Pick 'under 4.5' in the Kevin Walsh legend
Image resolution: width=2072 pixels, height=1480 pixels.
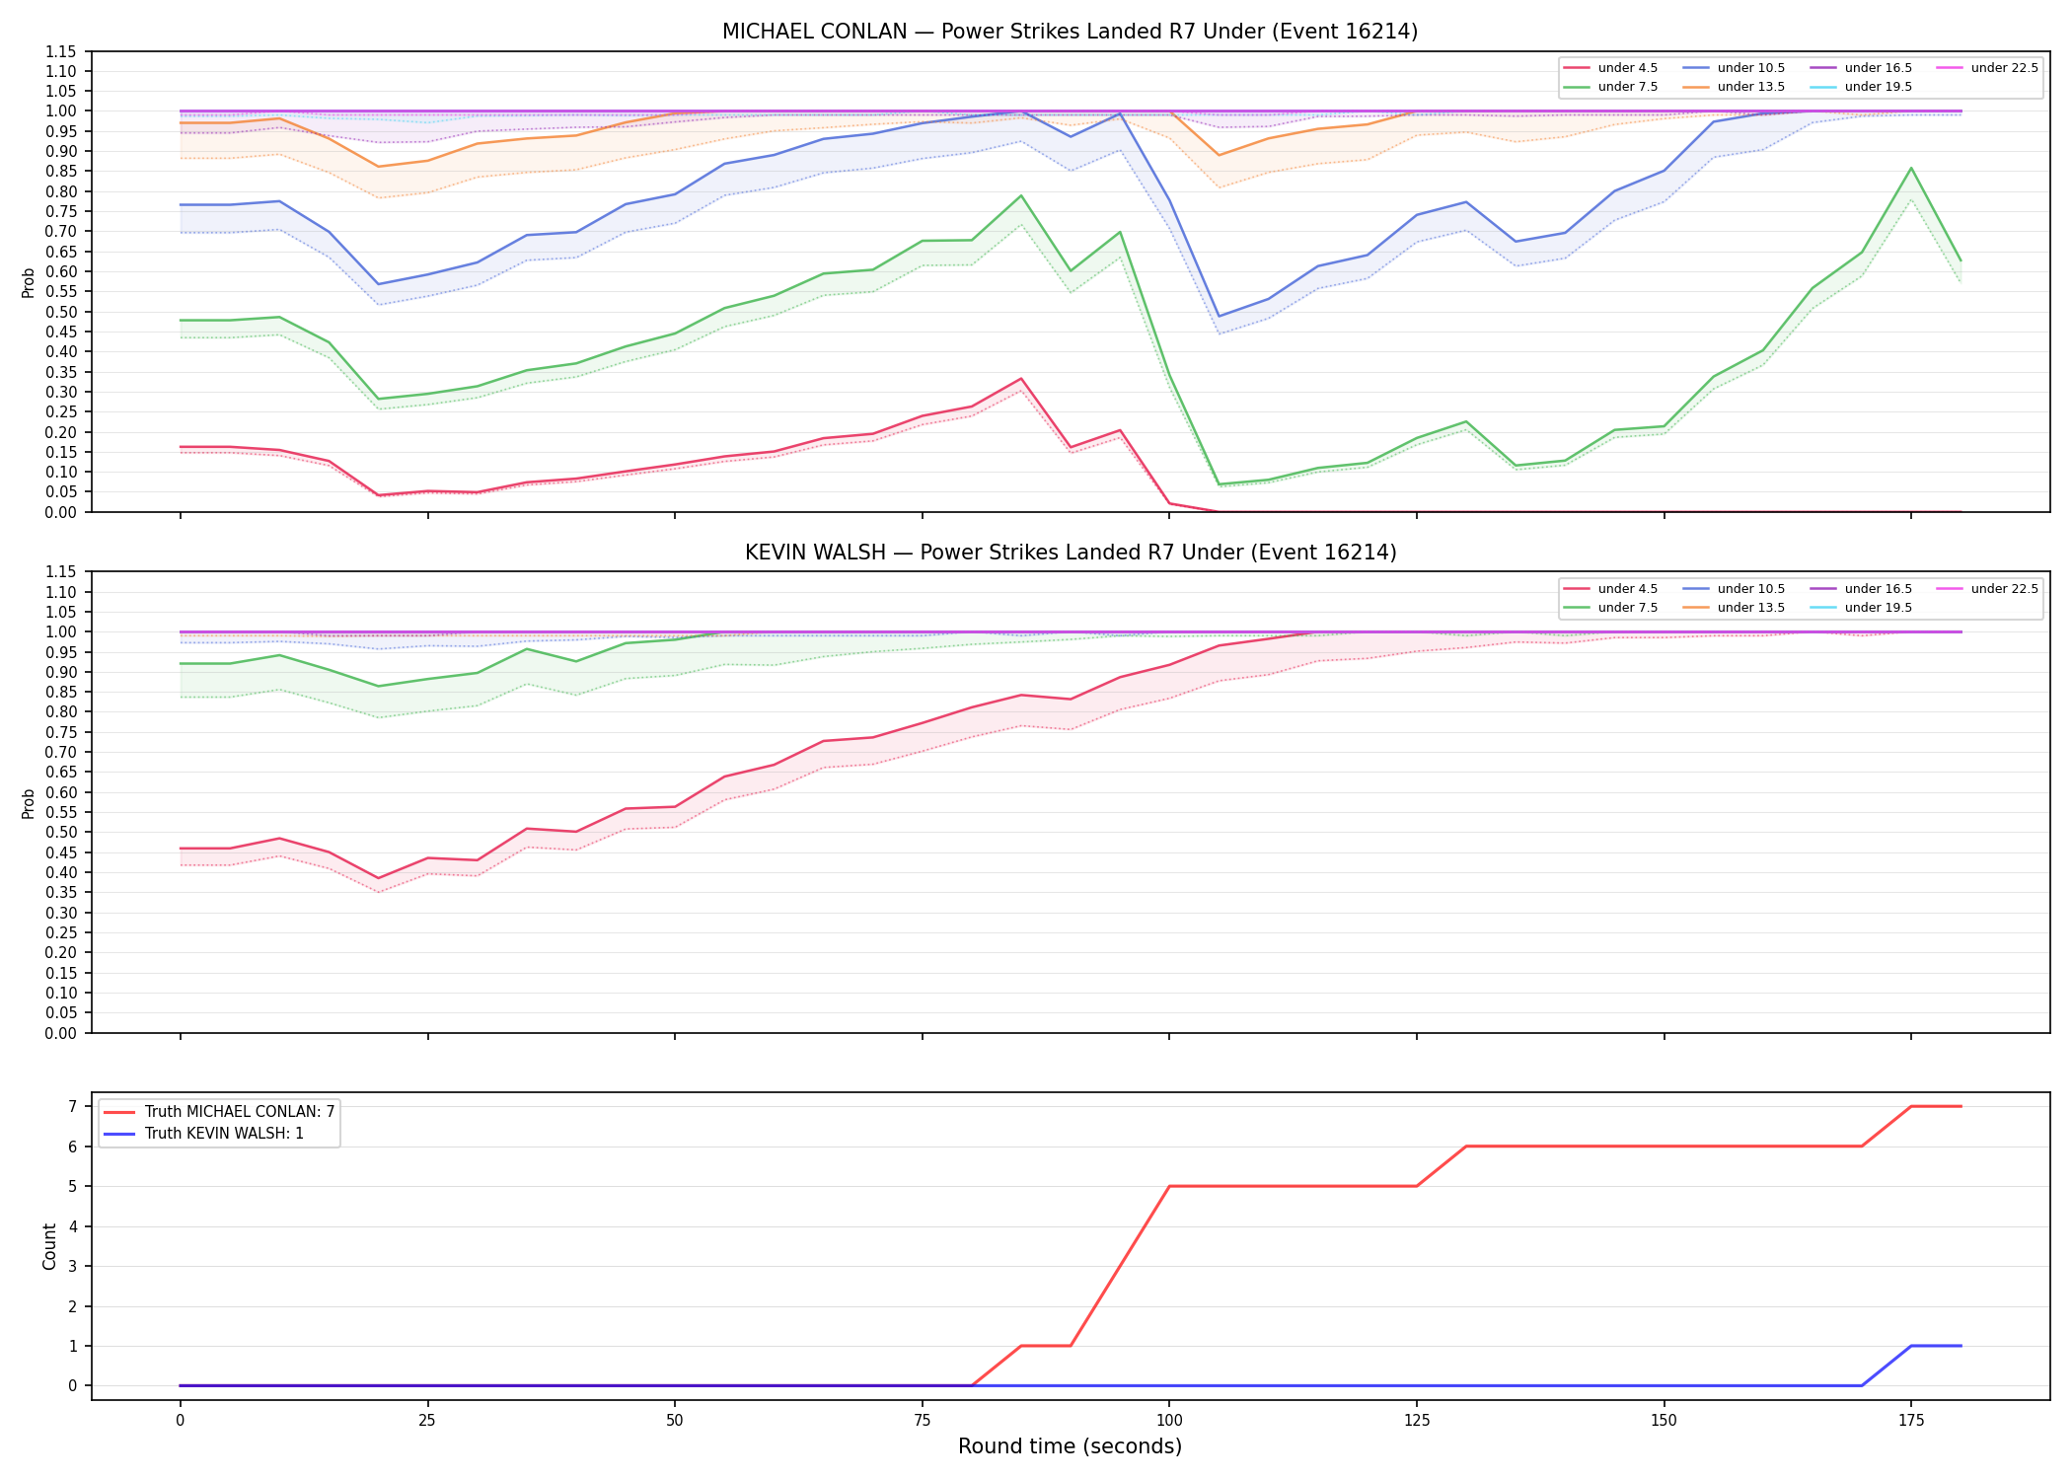pos(1611,589)
